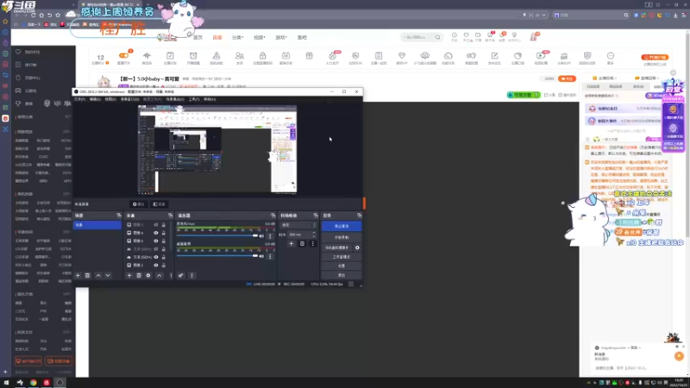This screenshot has height=388, width=690.
Task: Toggle visibility eye of 图像 6 source
Action: 156,241
